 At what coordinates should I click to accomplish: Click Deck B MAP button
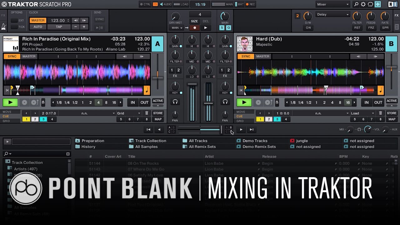[x=392, y=119]
